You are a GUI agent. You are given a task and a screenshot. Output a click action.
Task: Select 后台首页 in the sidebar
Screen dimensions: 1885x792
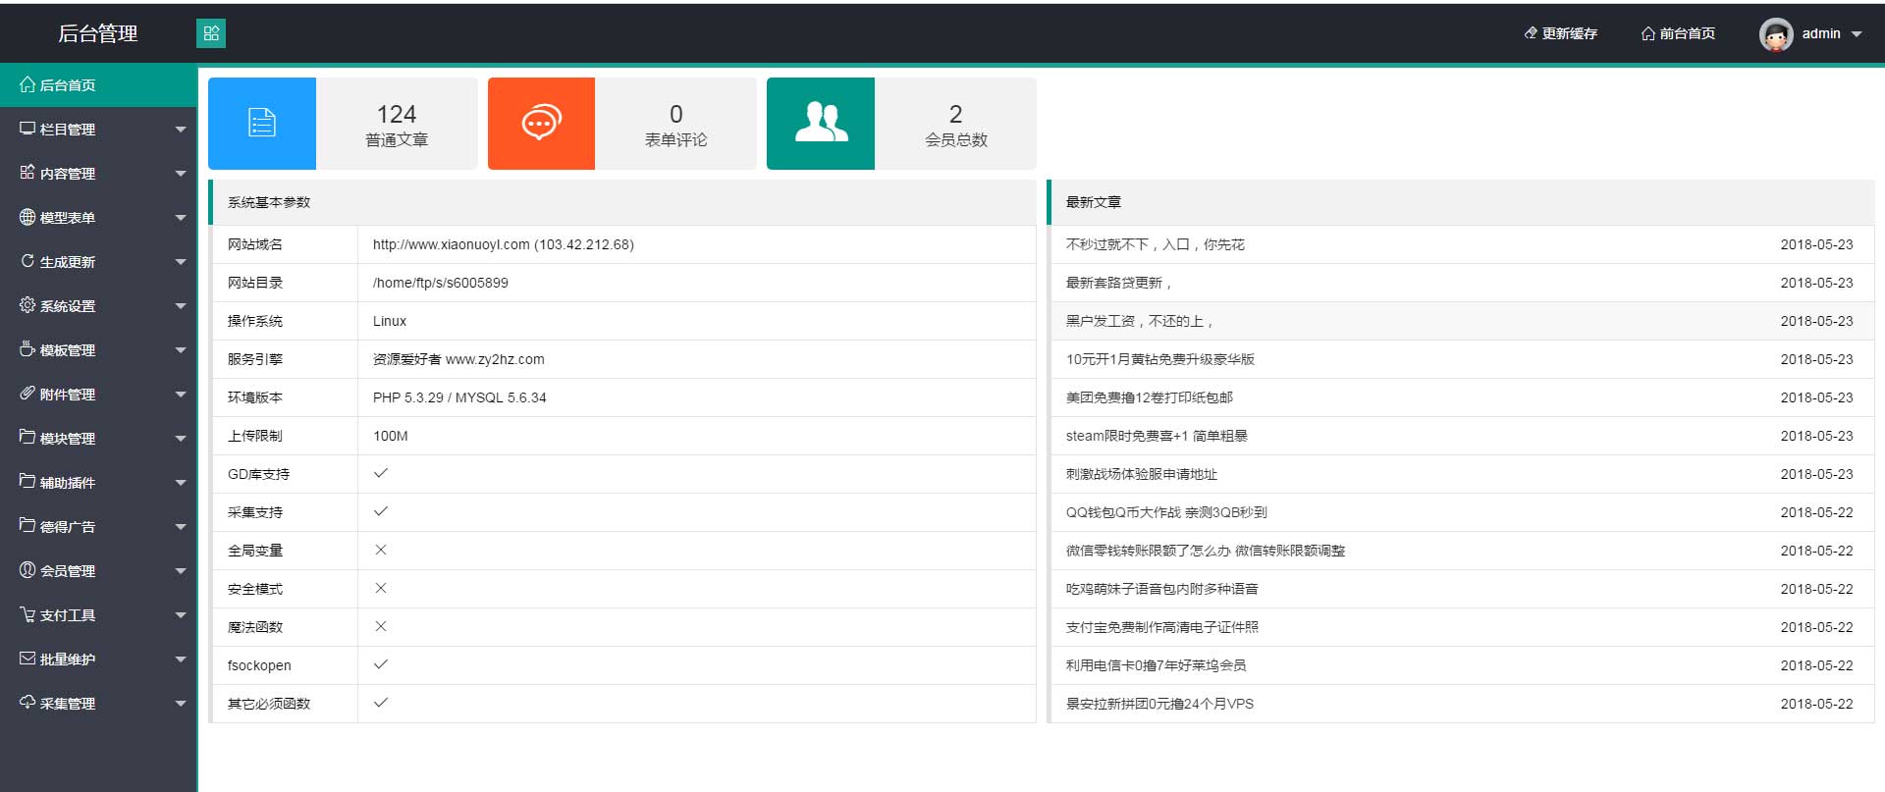point(67,85)
